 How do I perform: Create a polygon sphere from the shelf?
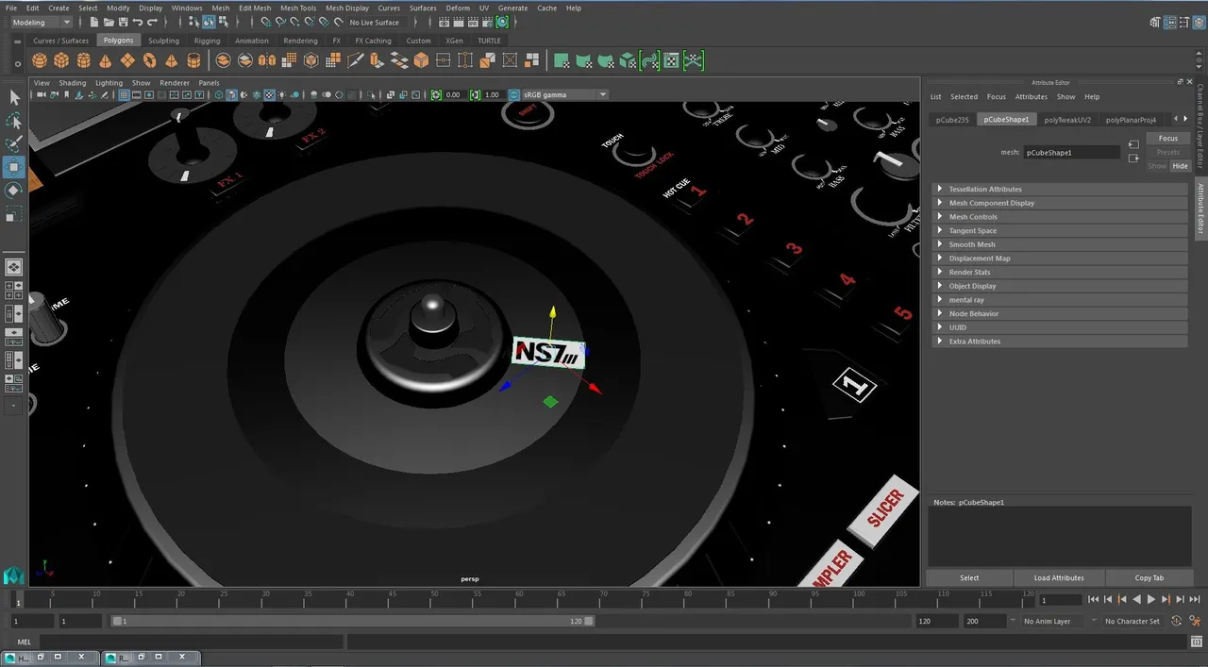pyautogui.click(x=40, y=60)
